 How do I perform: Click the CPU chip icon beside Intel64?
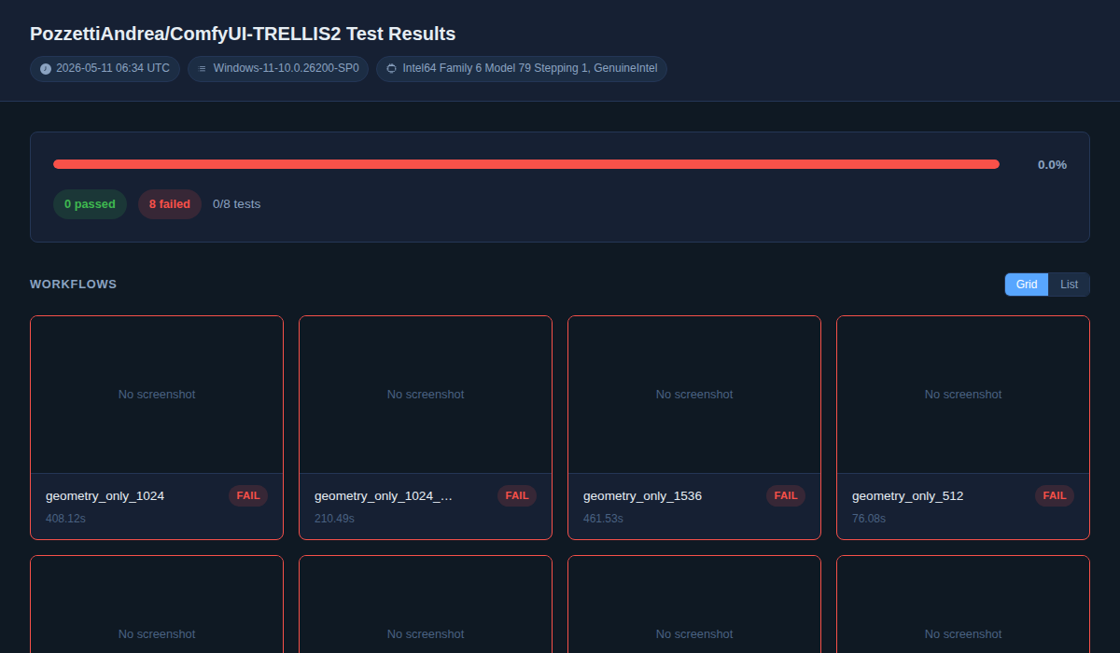point(391,69)
